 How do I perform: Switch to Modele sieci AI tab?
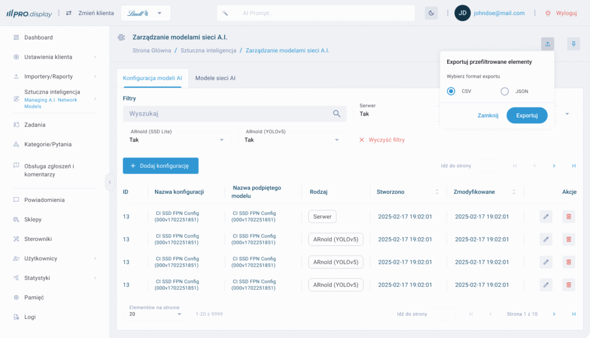point(215,78)
